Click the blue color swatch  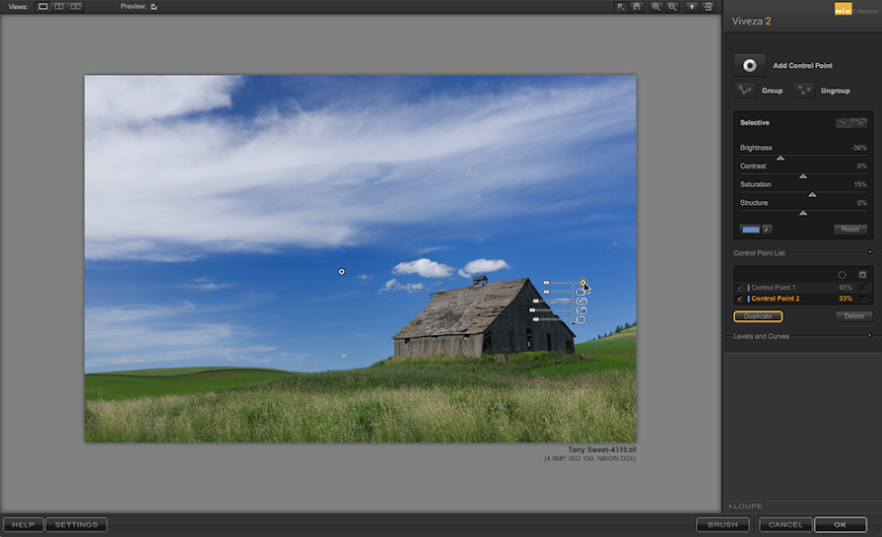click(x=750, y=229)
